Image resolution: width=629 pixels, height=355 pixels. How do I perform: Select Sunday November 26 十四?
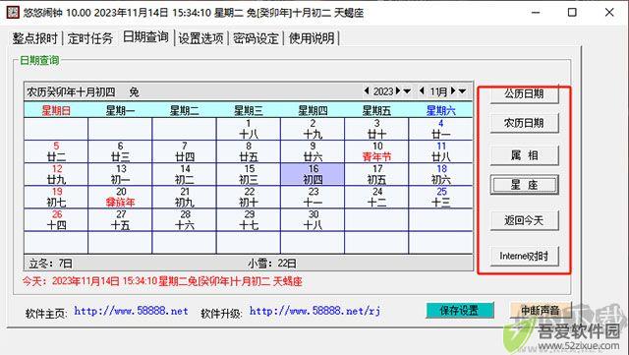pyautogui.click(x=56, y=220)
